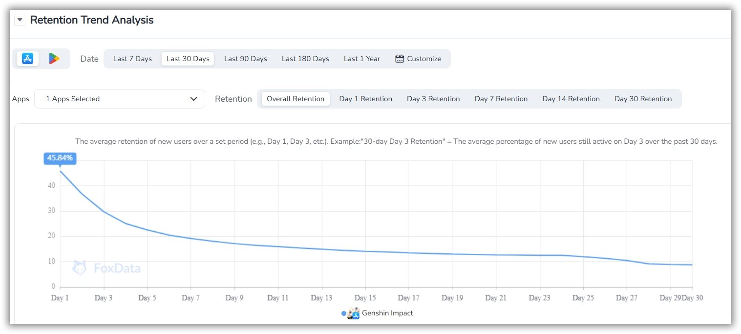
Task: View the Day 7 Retention tab
Action: coord(501,99)
